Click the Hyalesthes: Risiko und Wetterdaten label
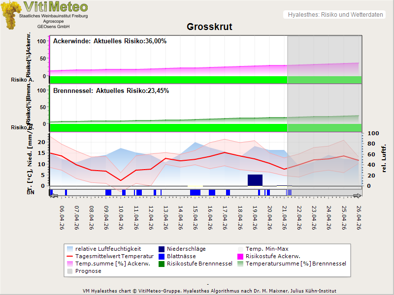Viewport: 394px width, 295px height. 334,15
